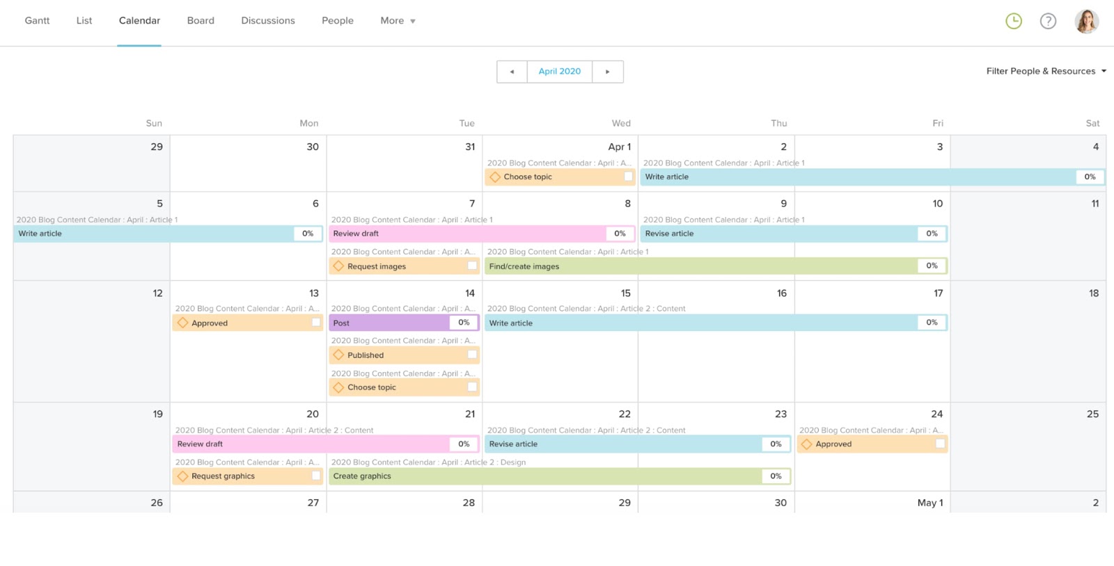Open the user profile avatar
The image size is (1114, 566).
click(1086, 22)
